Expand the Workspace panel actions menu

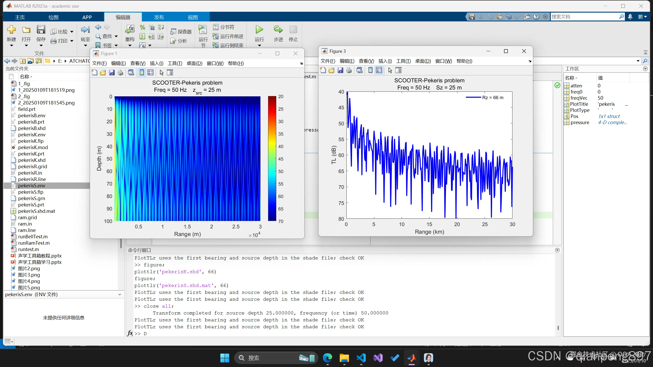click(x=645, y=69)
